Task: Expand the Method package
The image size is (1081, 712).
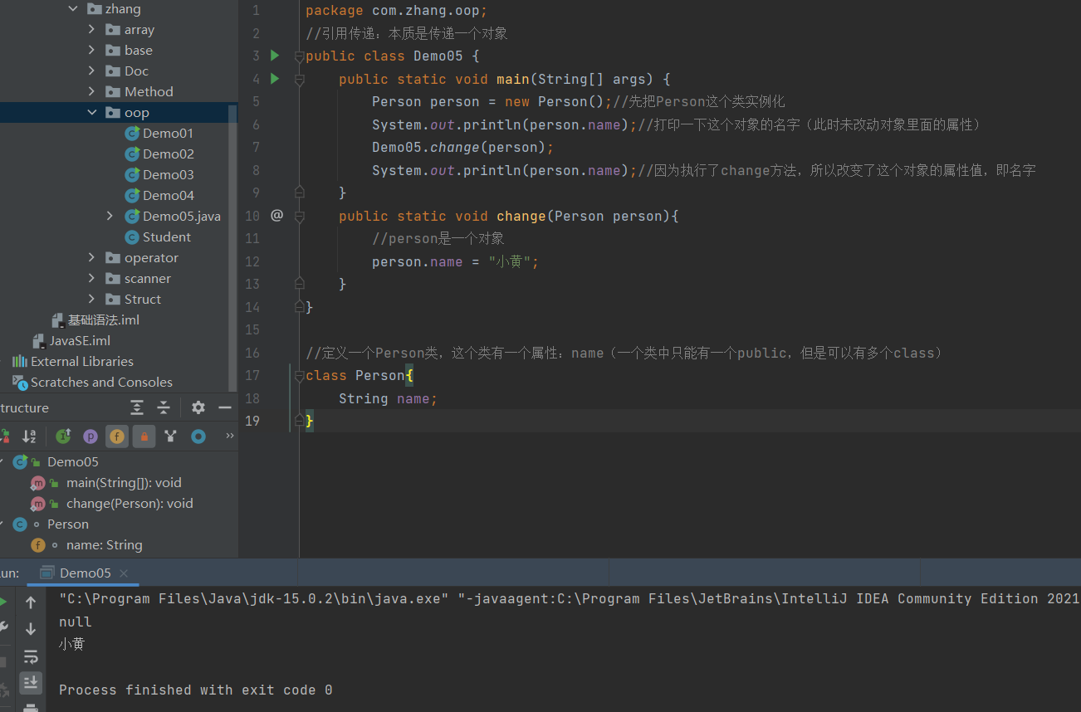Action: coord(91,91)
